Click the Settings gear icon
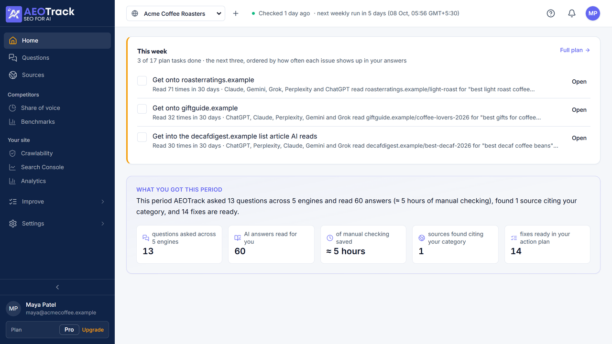Screen dimensions: 612x344 [13, 224]
